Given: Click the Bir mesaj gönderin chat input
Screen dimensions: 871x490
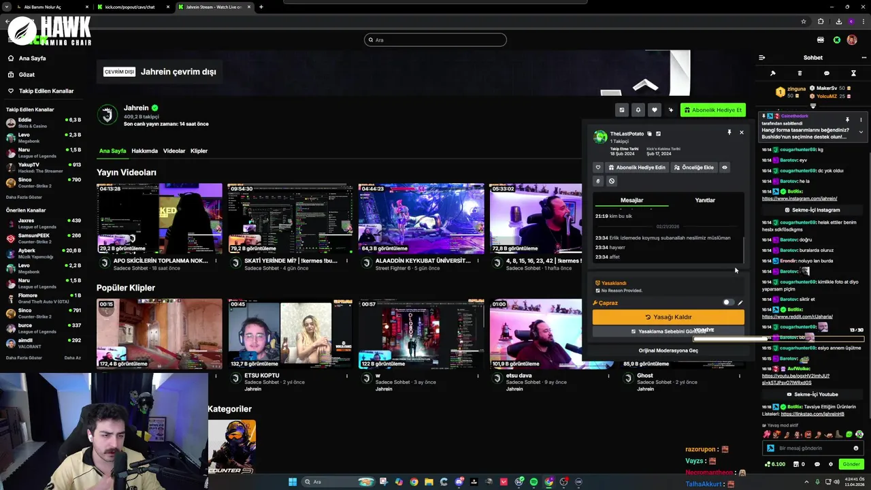Looking at the screenshot, I should click(812, 448).
